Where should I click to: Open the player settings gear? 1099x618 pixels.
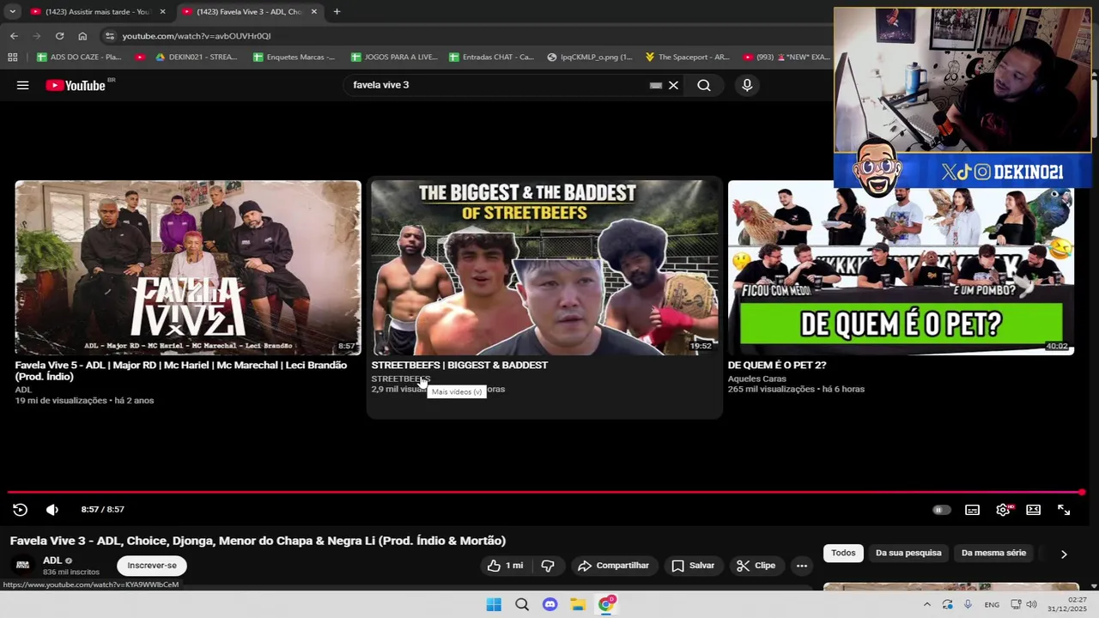(x=1003, y=510)
